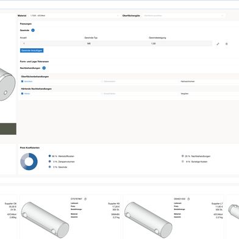
Task: Click the Sonstige Kosten legend dot
Action: point(182,162)
